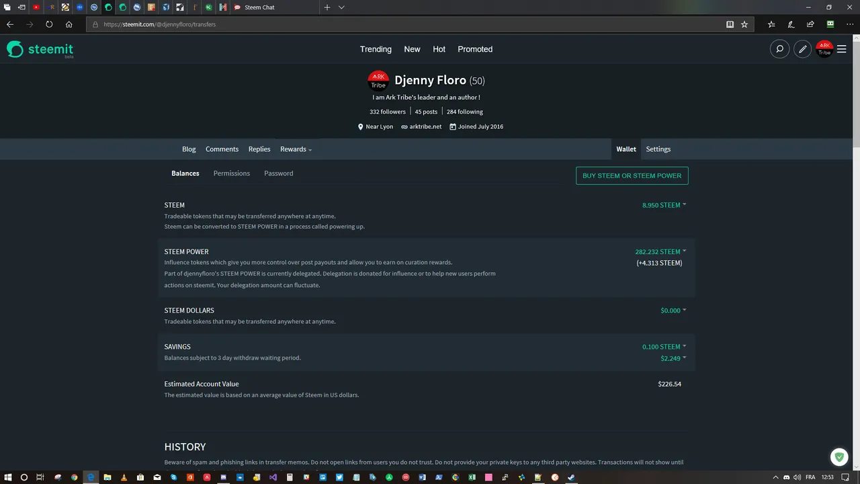This screenshot has width=860, height=484.
Task: Click the browser back arrow
Action: click(10, 24)
